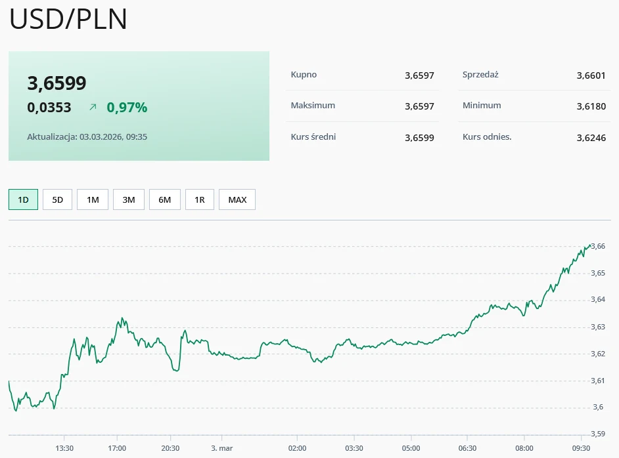The width and height of the screenshot is (619, 458).
Task: Select the 1R yearly range
Action: (x=200, y=199)
